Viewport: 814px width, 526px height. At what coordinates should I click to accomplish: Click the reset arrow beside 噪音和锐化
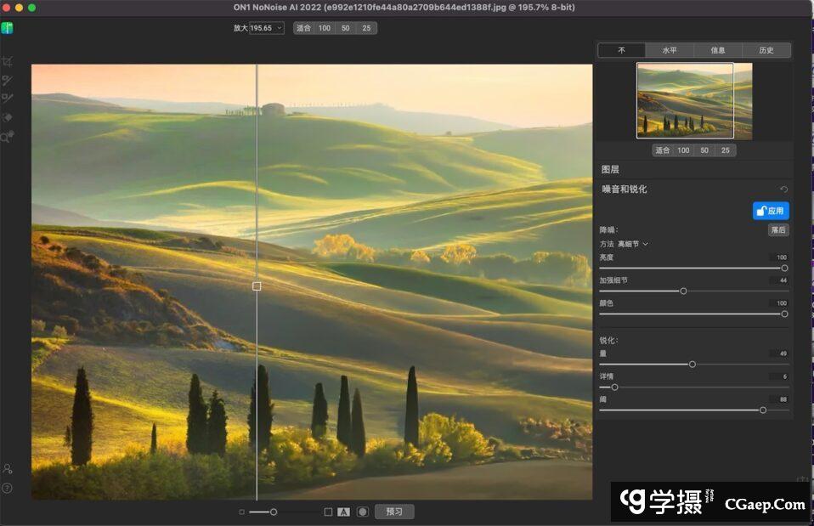[784, 189]
